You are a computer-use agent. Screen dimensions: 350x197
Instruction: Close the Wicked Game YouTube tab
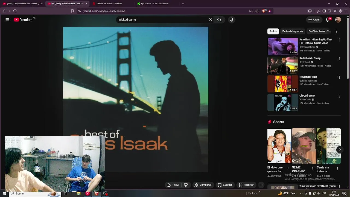87,4
